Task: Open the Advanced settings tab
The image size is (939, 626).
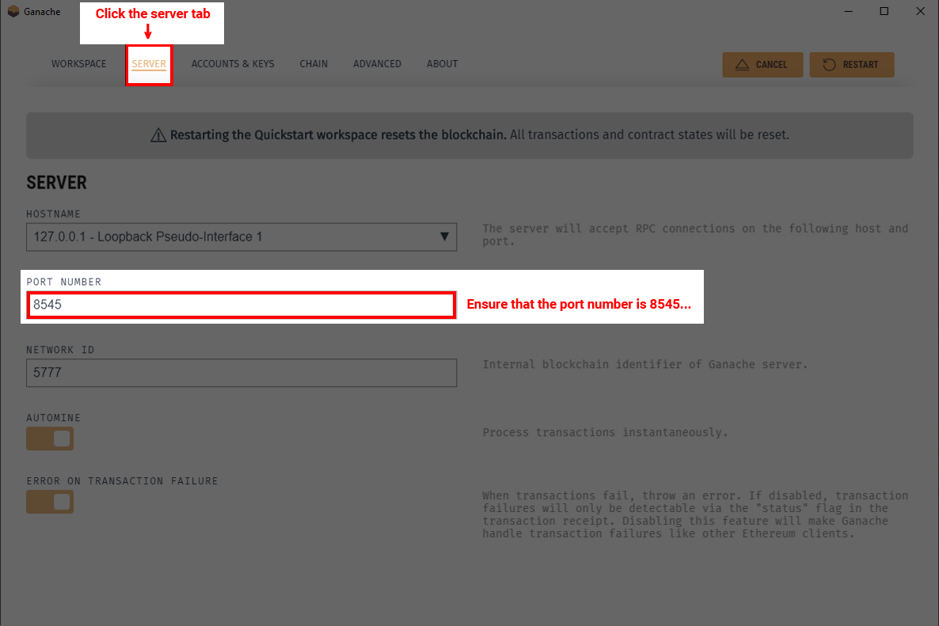Action: point(377,64)
